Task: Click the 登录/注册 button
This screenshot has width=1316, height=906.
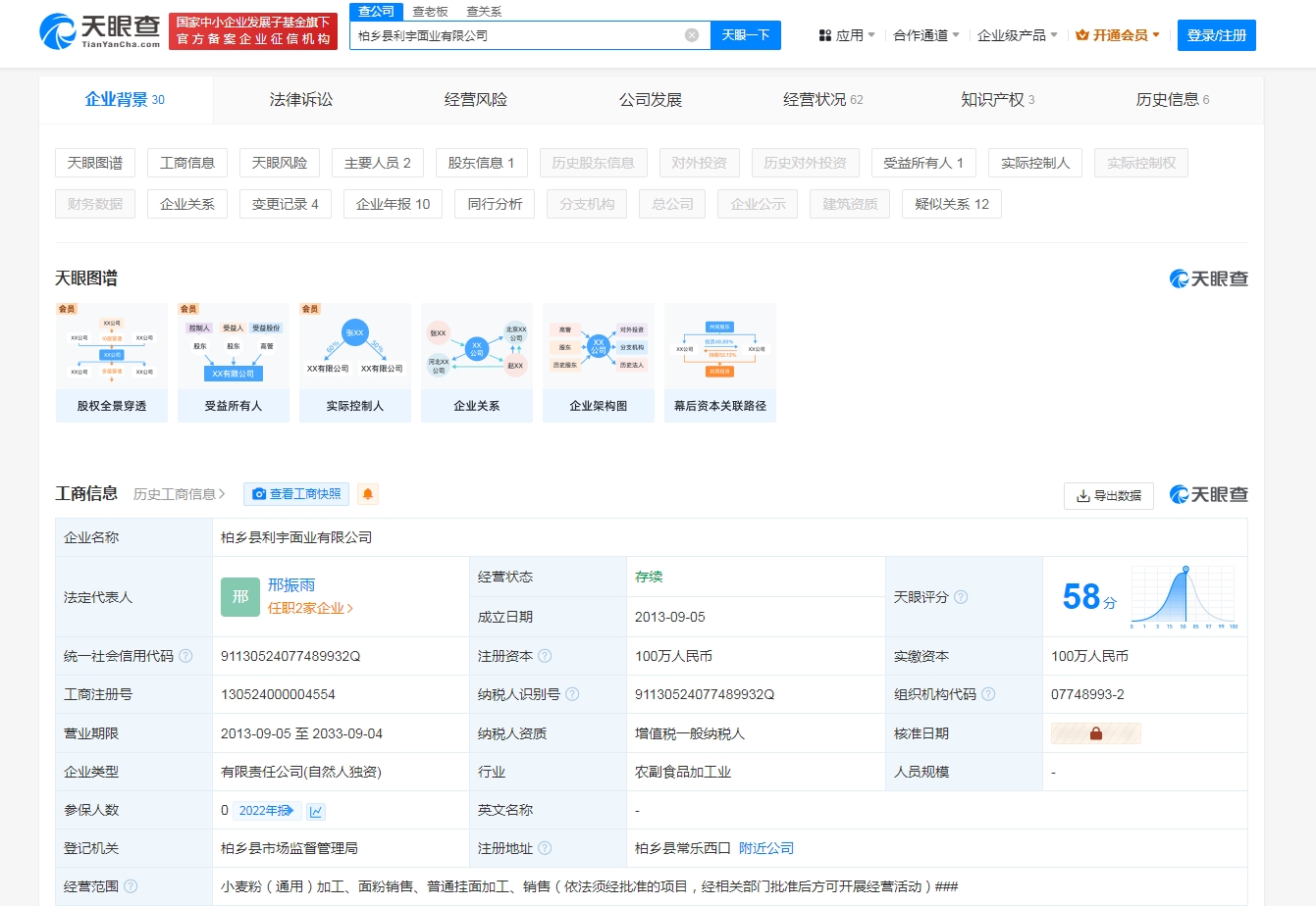Action: click(x=1217, y=35)
